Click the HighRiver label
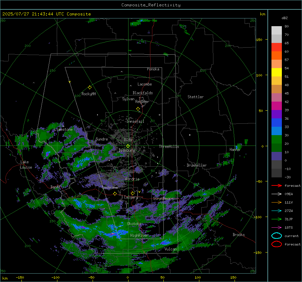This screenshot has height=282, width=302. point(139,235)
